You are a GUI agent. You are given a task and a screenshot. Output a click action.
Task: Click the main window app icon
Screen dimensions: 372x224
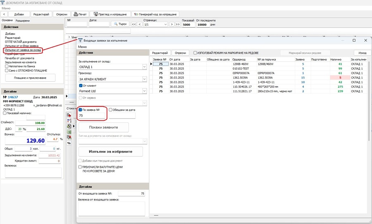2,2
